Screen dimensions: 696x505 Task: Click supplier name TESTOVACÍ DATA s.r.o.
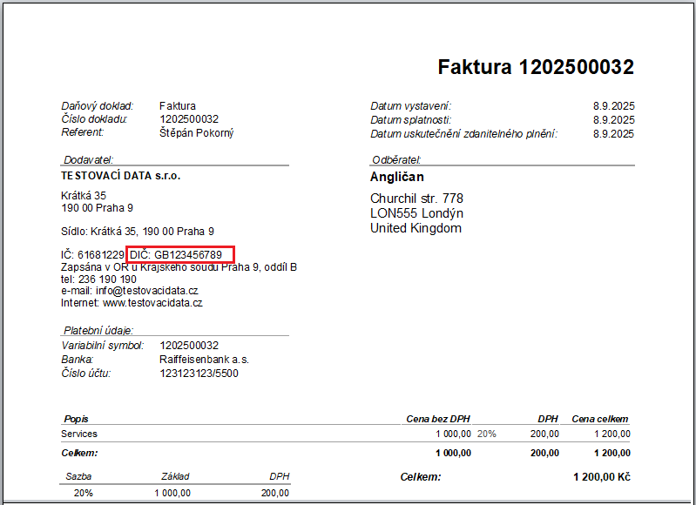[120, 176]
